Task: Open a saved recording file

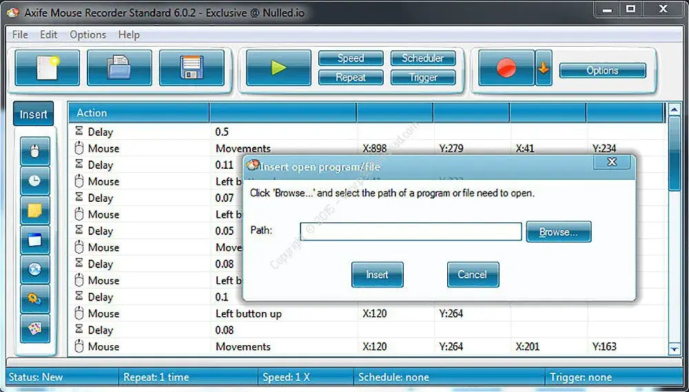Action: 119,68
